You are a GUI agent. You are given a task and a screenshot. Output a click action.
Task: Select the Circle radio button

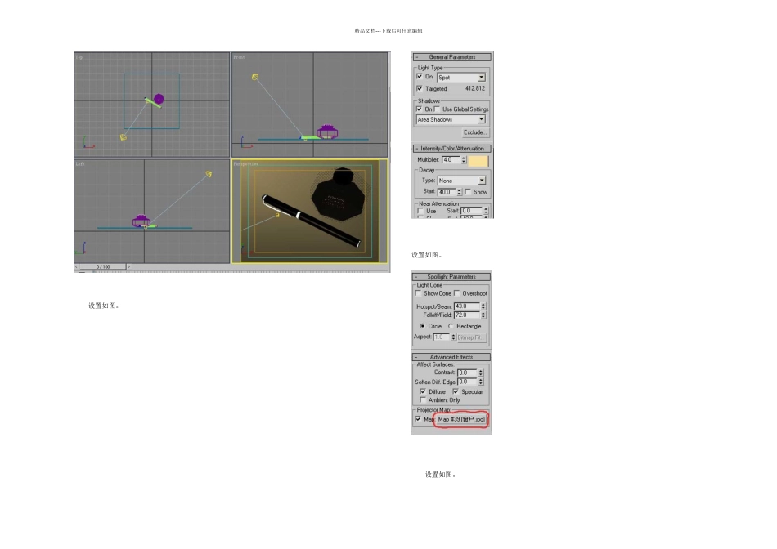pyautogui.click(x=422, y=326)
